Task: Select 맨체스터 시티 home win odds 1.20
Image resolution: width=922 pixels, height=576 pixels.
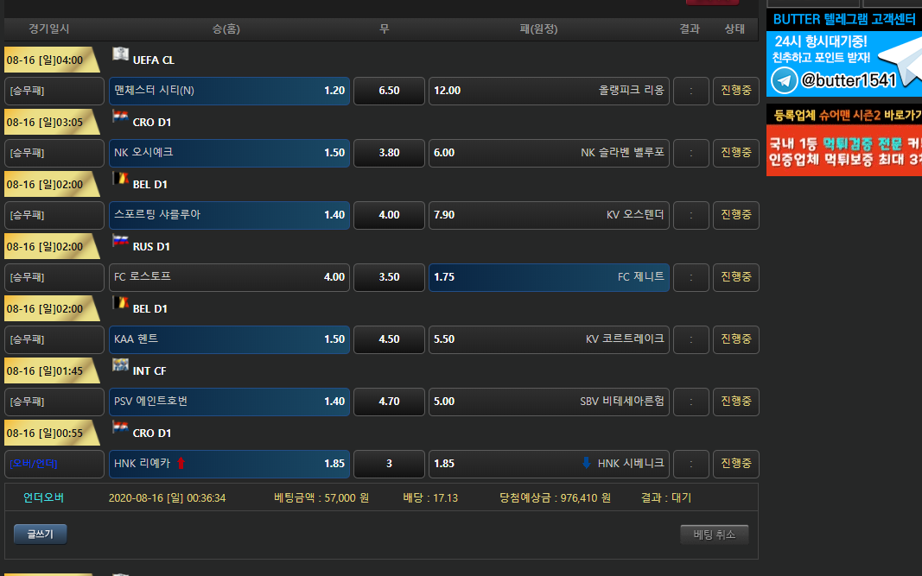Action: click(229, 91)
